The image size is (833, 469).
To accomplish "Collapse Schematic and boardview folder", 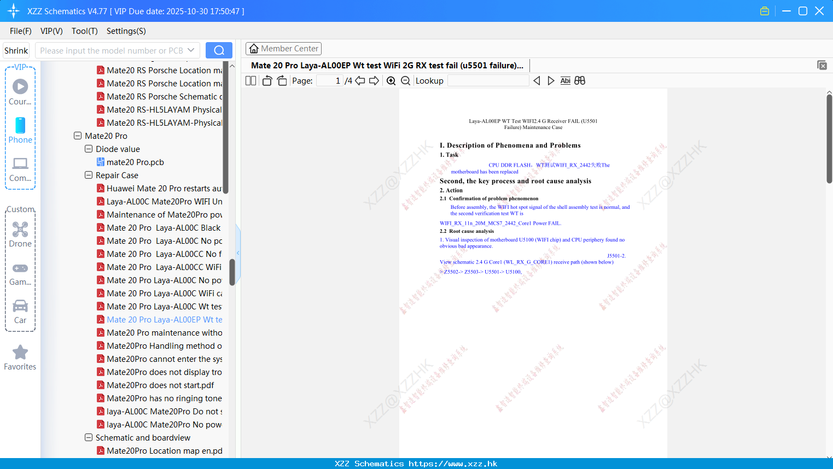I will tap(89, 437).
